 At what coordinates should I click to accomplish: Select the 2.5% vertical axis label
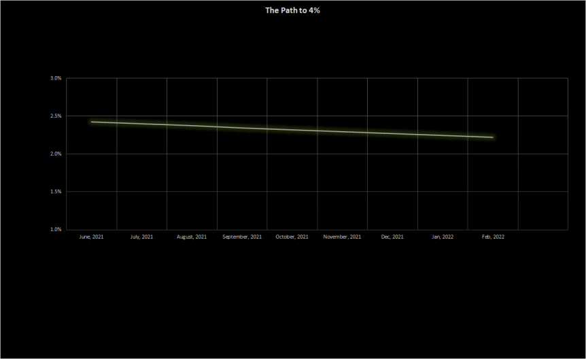56,116
